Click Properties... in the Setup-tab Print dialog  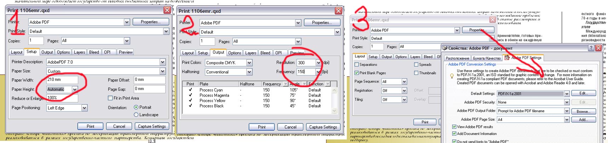click(150, 22)
